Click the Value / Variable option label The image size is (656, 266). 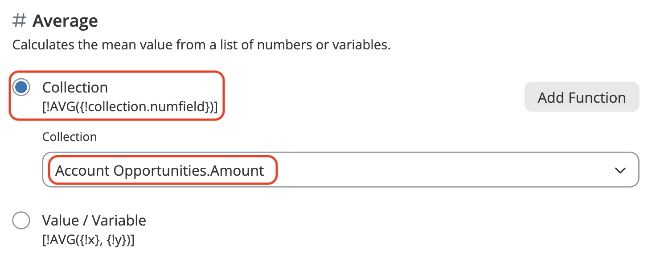click(x=94, y=221)
